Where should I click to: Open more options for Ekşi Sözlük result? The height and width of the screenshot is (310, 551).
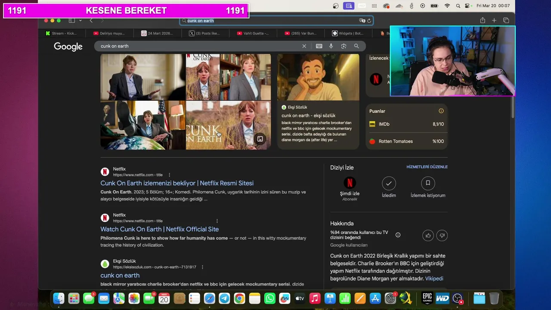202,267
